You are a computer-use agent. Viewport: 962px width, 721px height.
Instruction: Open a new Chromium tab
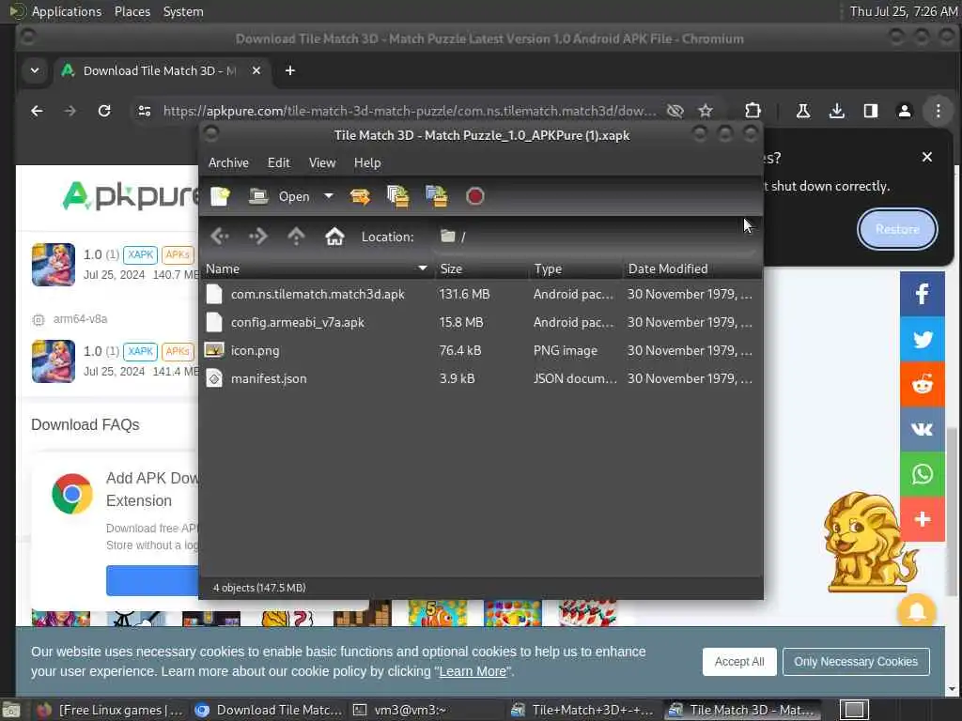coord(290,70)
